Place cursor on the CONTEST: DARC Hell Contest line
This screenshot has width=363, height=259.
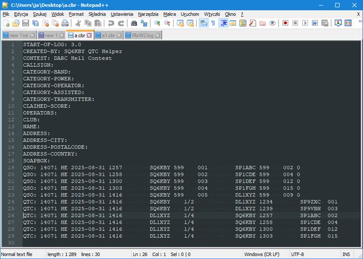click(x=68, y=58)
